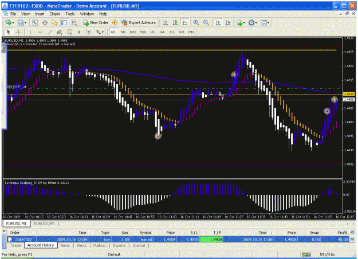Open the Periods clock icon
Screen dimensions: 358x259
(x=251, y=22)
